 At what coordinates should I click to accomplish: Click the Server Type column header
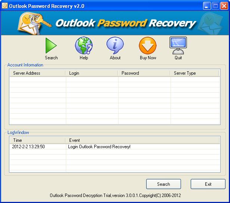[195, 73]
